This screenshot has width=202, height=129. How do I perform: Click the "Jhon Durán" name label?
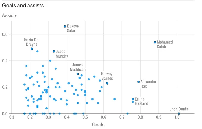(179, 109)
